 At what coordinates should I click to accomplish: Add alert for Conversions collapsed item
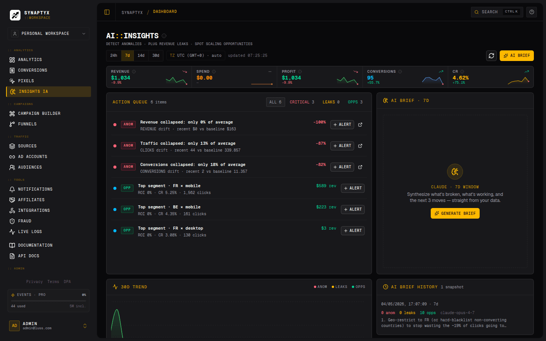(x=342, y=167)
